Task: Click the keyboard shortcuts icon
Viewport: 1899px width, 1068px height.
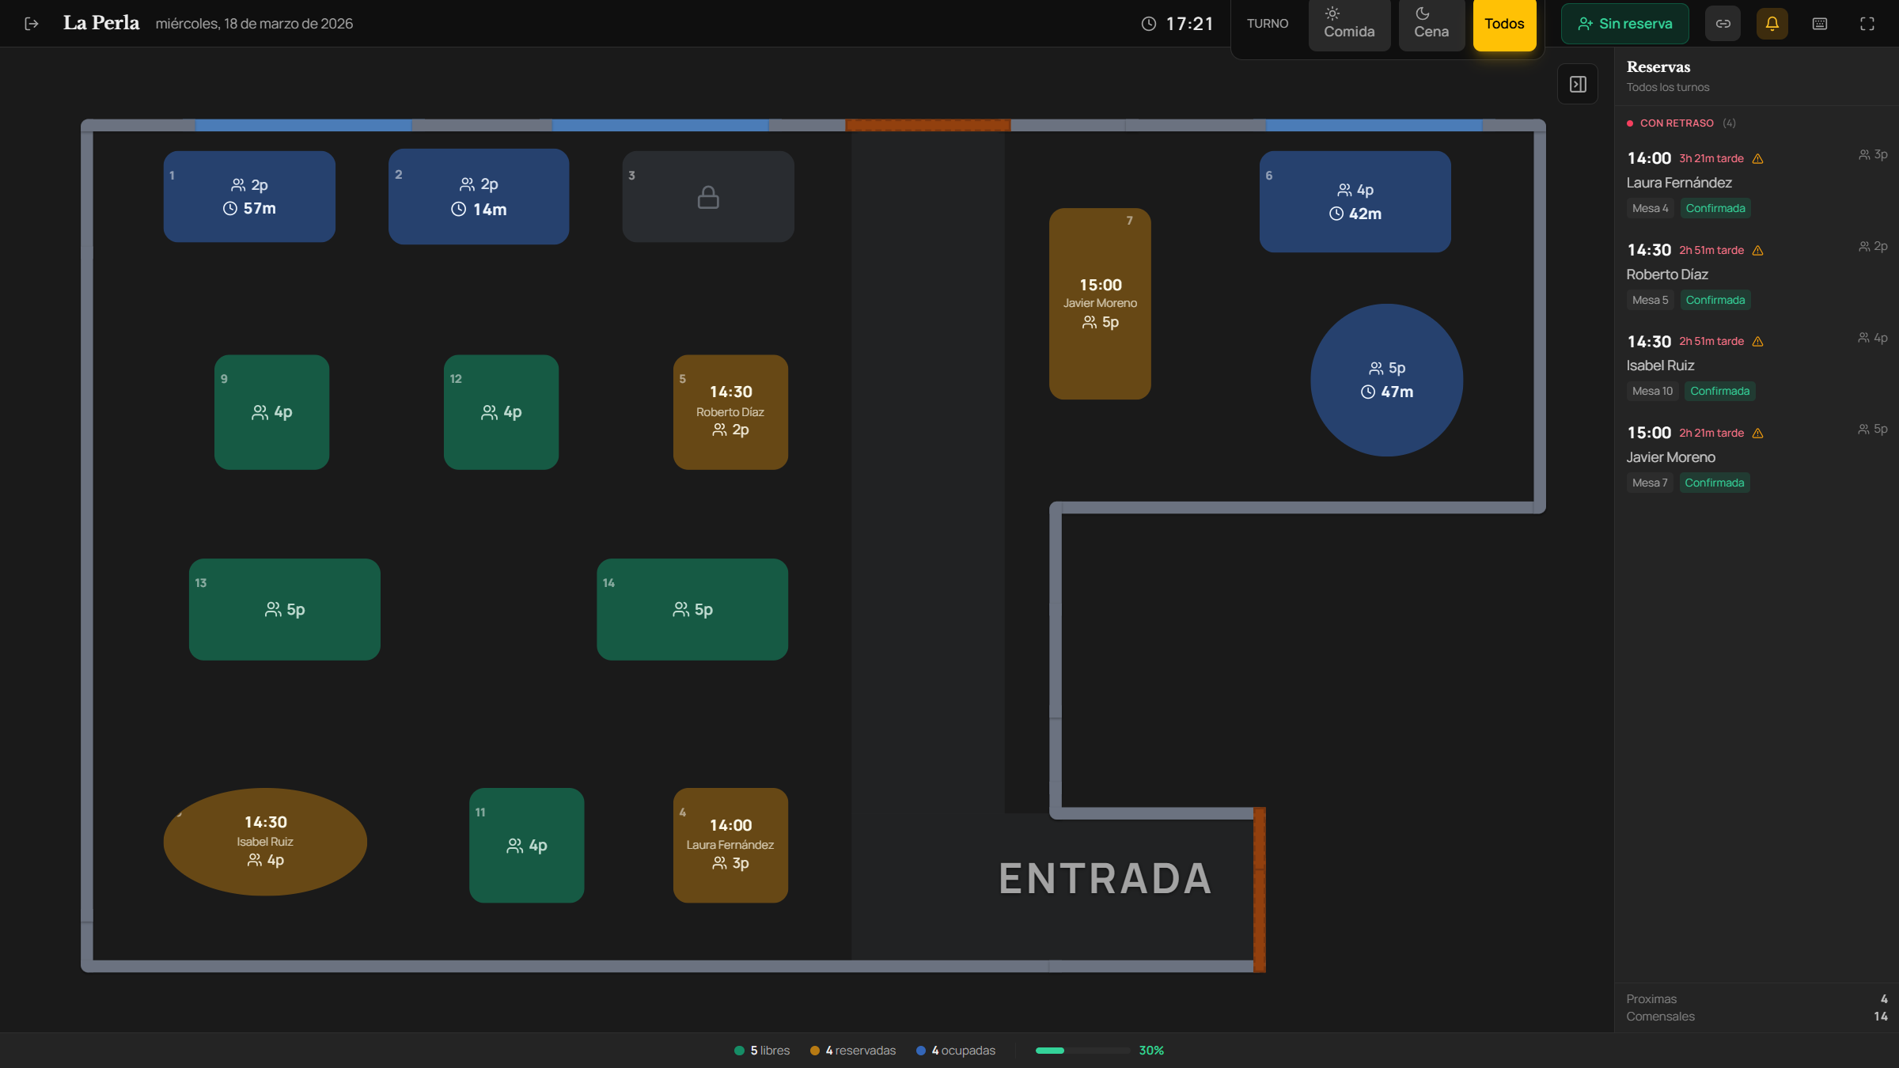Action: pyautogui.click(x=1819, y=24)
